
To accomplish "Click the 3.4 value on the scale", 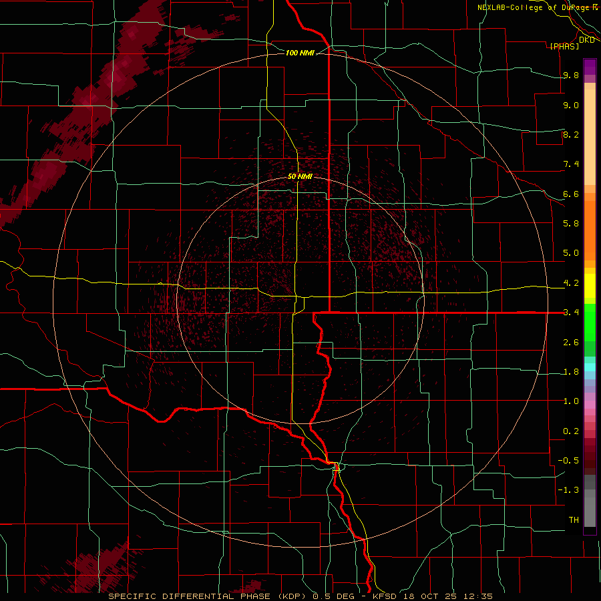I will pos(571,312).
